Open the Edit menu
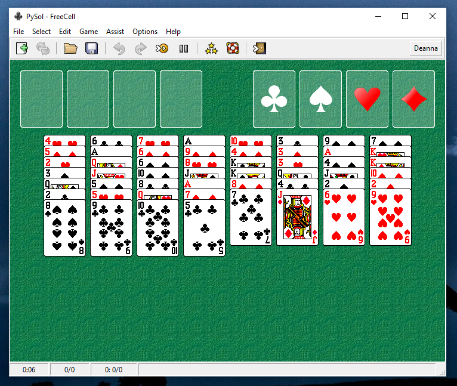Viewport: 457px width, 386px height. click(x=65, y=32)
